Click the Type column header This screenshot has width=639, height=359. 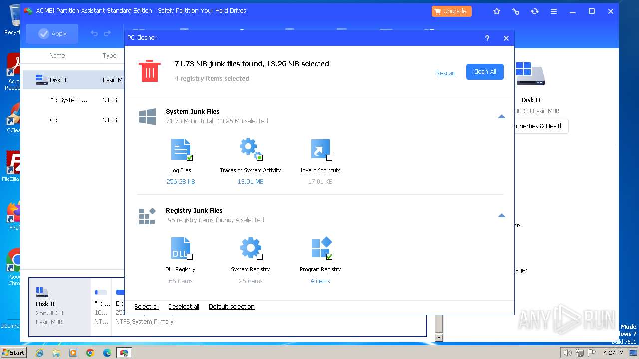(110, 56)
